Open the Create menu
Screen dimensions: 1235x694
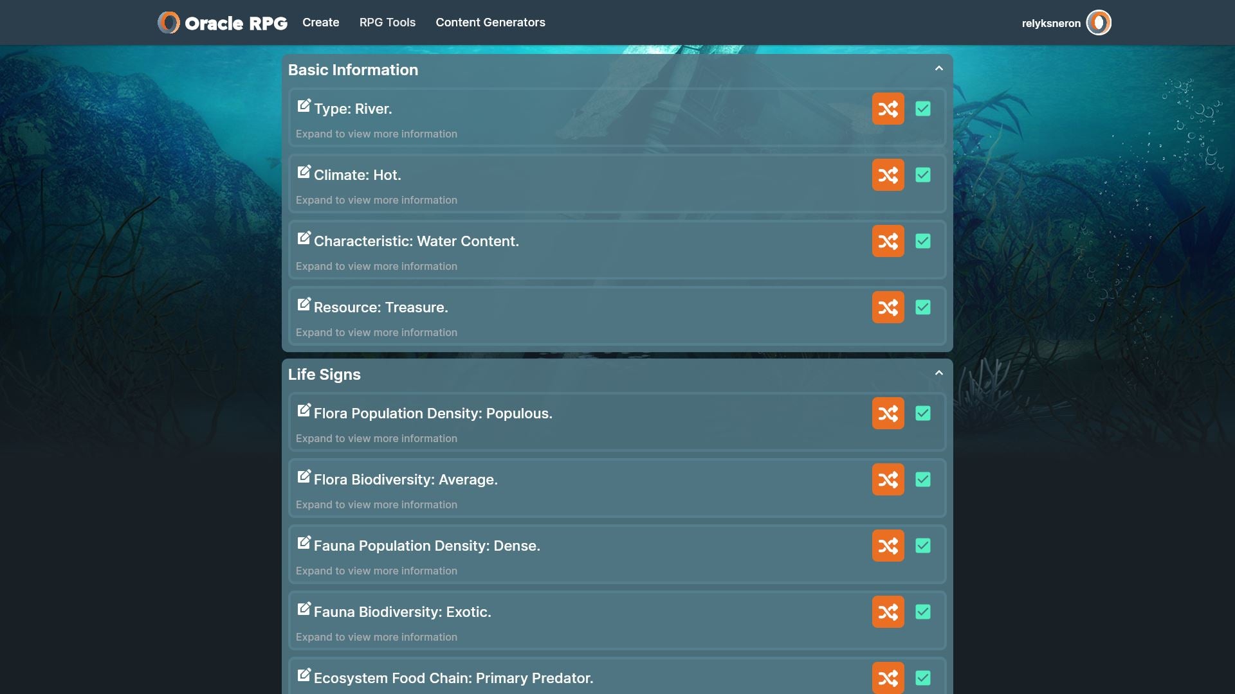[320, 22]
